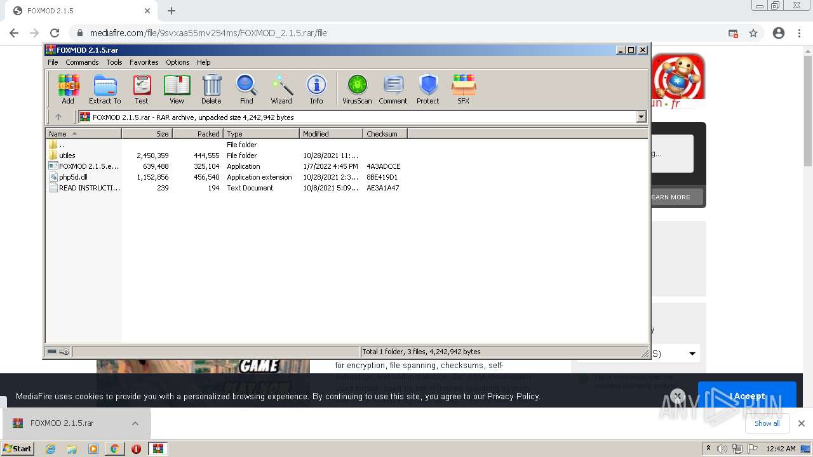813x457 pixels.
Task: Click the blocked pop-up icon in address bar
Action: tap(733, 33)
